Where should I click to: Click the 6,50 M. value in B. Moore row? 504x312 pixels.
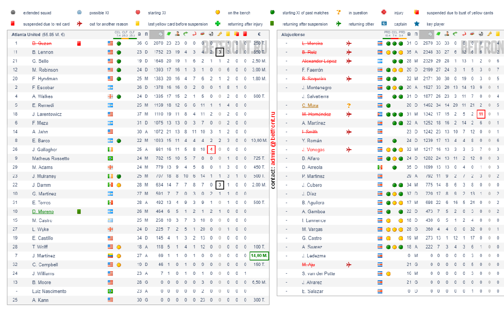click(x=259, y=283)
